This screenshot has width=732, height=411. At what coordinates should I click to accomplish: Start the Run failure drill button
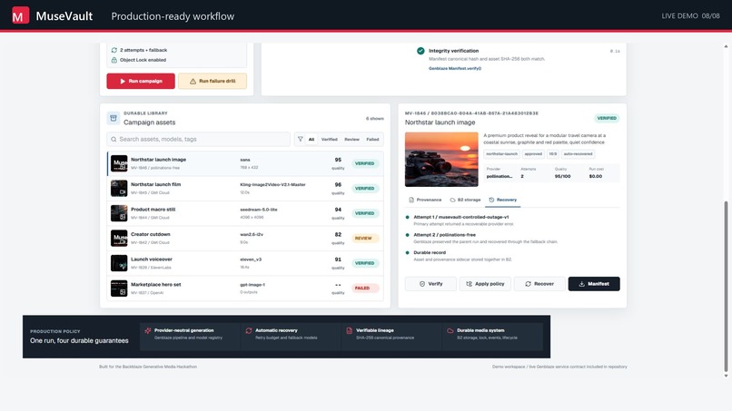[213, 81]
